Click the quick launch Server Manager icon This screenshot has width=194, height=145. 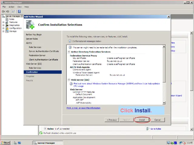click(x=15, y=143)
